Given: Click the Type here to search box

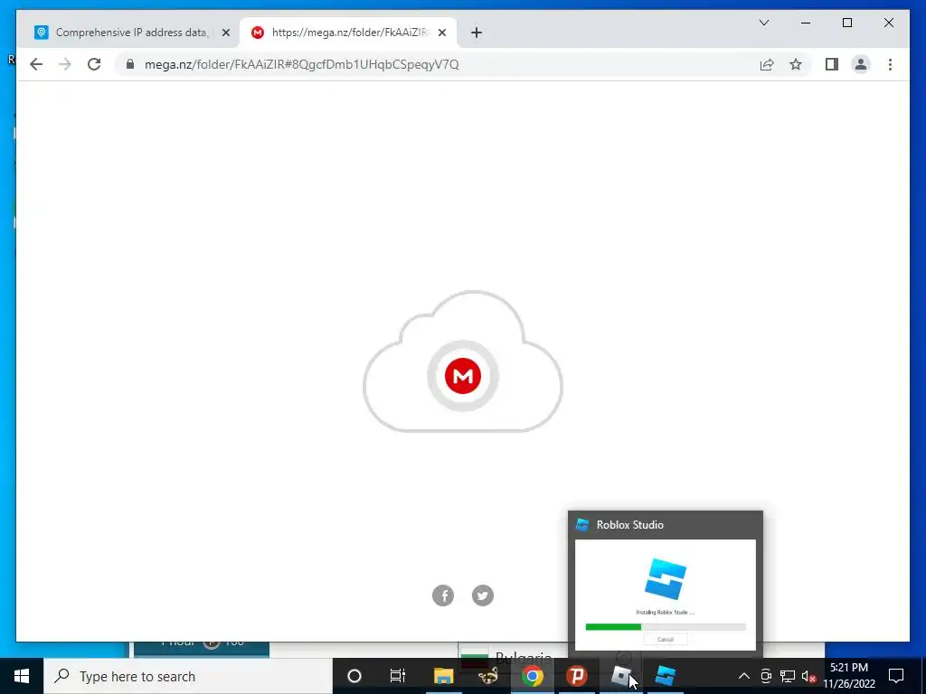Looking at the screenshot, I should click(188, 676).
